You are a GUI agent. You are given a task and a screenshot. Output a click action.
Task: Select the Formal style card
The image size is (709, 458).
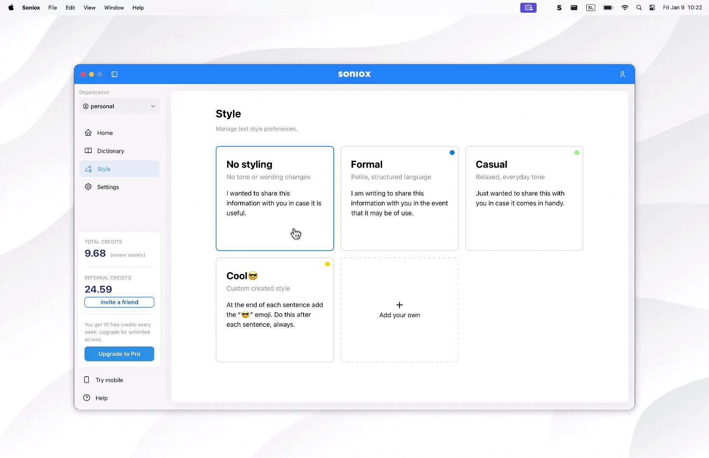tap(399, 198)
